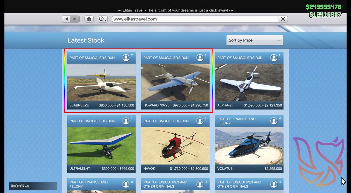Click the $1,595,000 - $2,121,350 price
The image size is (351, 193).
[x=263, y=105]
